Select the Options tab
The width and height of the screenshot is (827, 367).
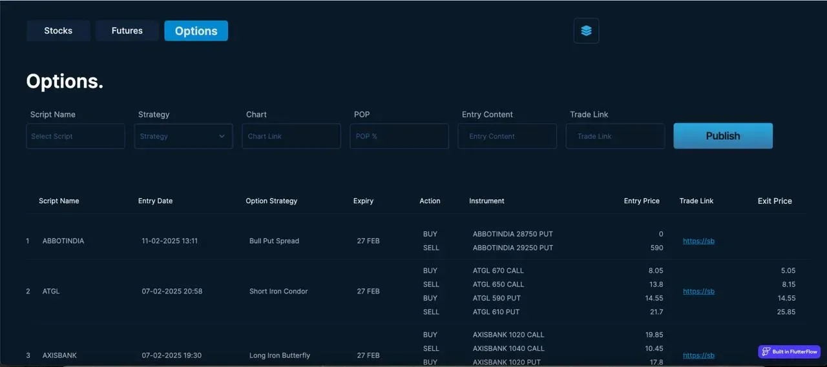click(196, 30)
